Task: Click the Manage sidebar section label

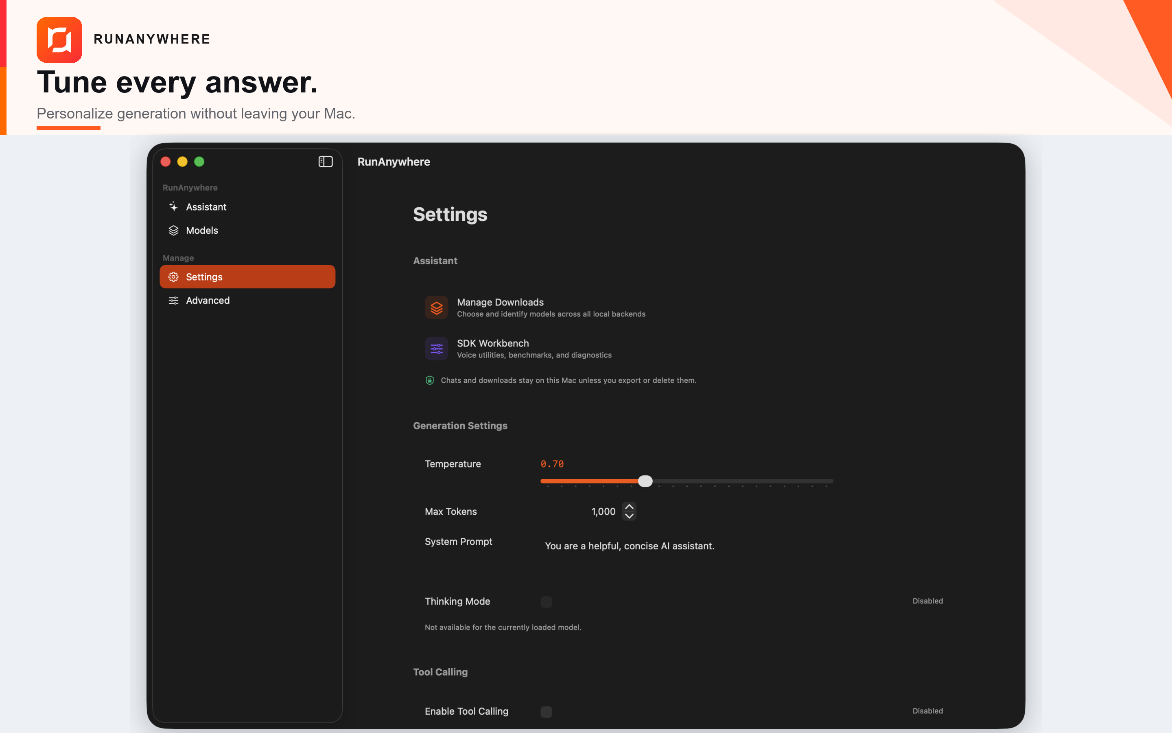Action: pyautogui.click(x=178, y=258)
